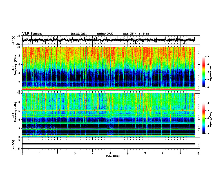Click tick label "5" on the time axis
Viewport: 223px width, 172px height.
pos(110,153)
